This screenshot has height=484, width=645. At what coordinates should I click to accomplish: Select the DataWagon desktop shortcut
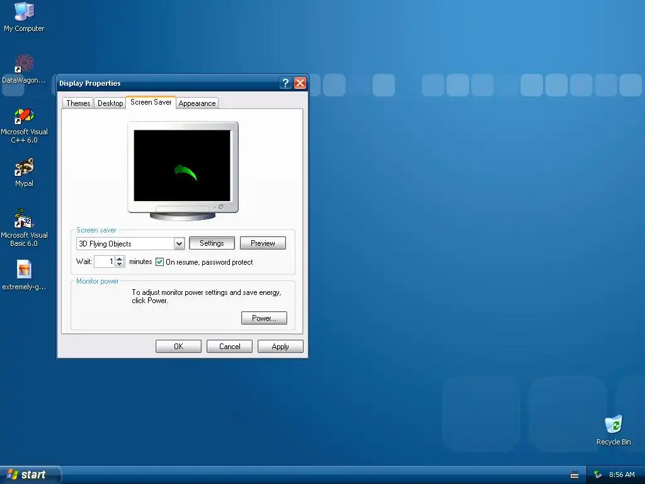[x=24, y=69]
